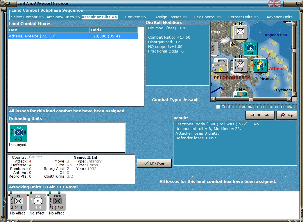This screenshot has height=222, width=303.
Task: Click the Greek 4-4 corps counter on map
Action: (x=250, y=49)
